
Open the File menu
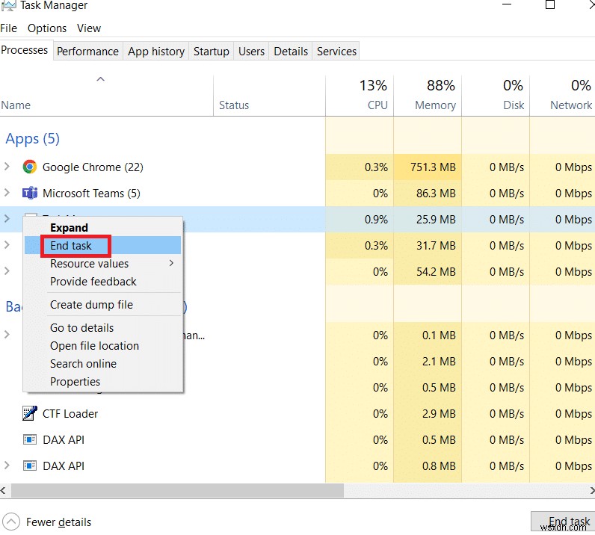[9, 28]
